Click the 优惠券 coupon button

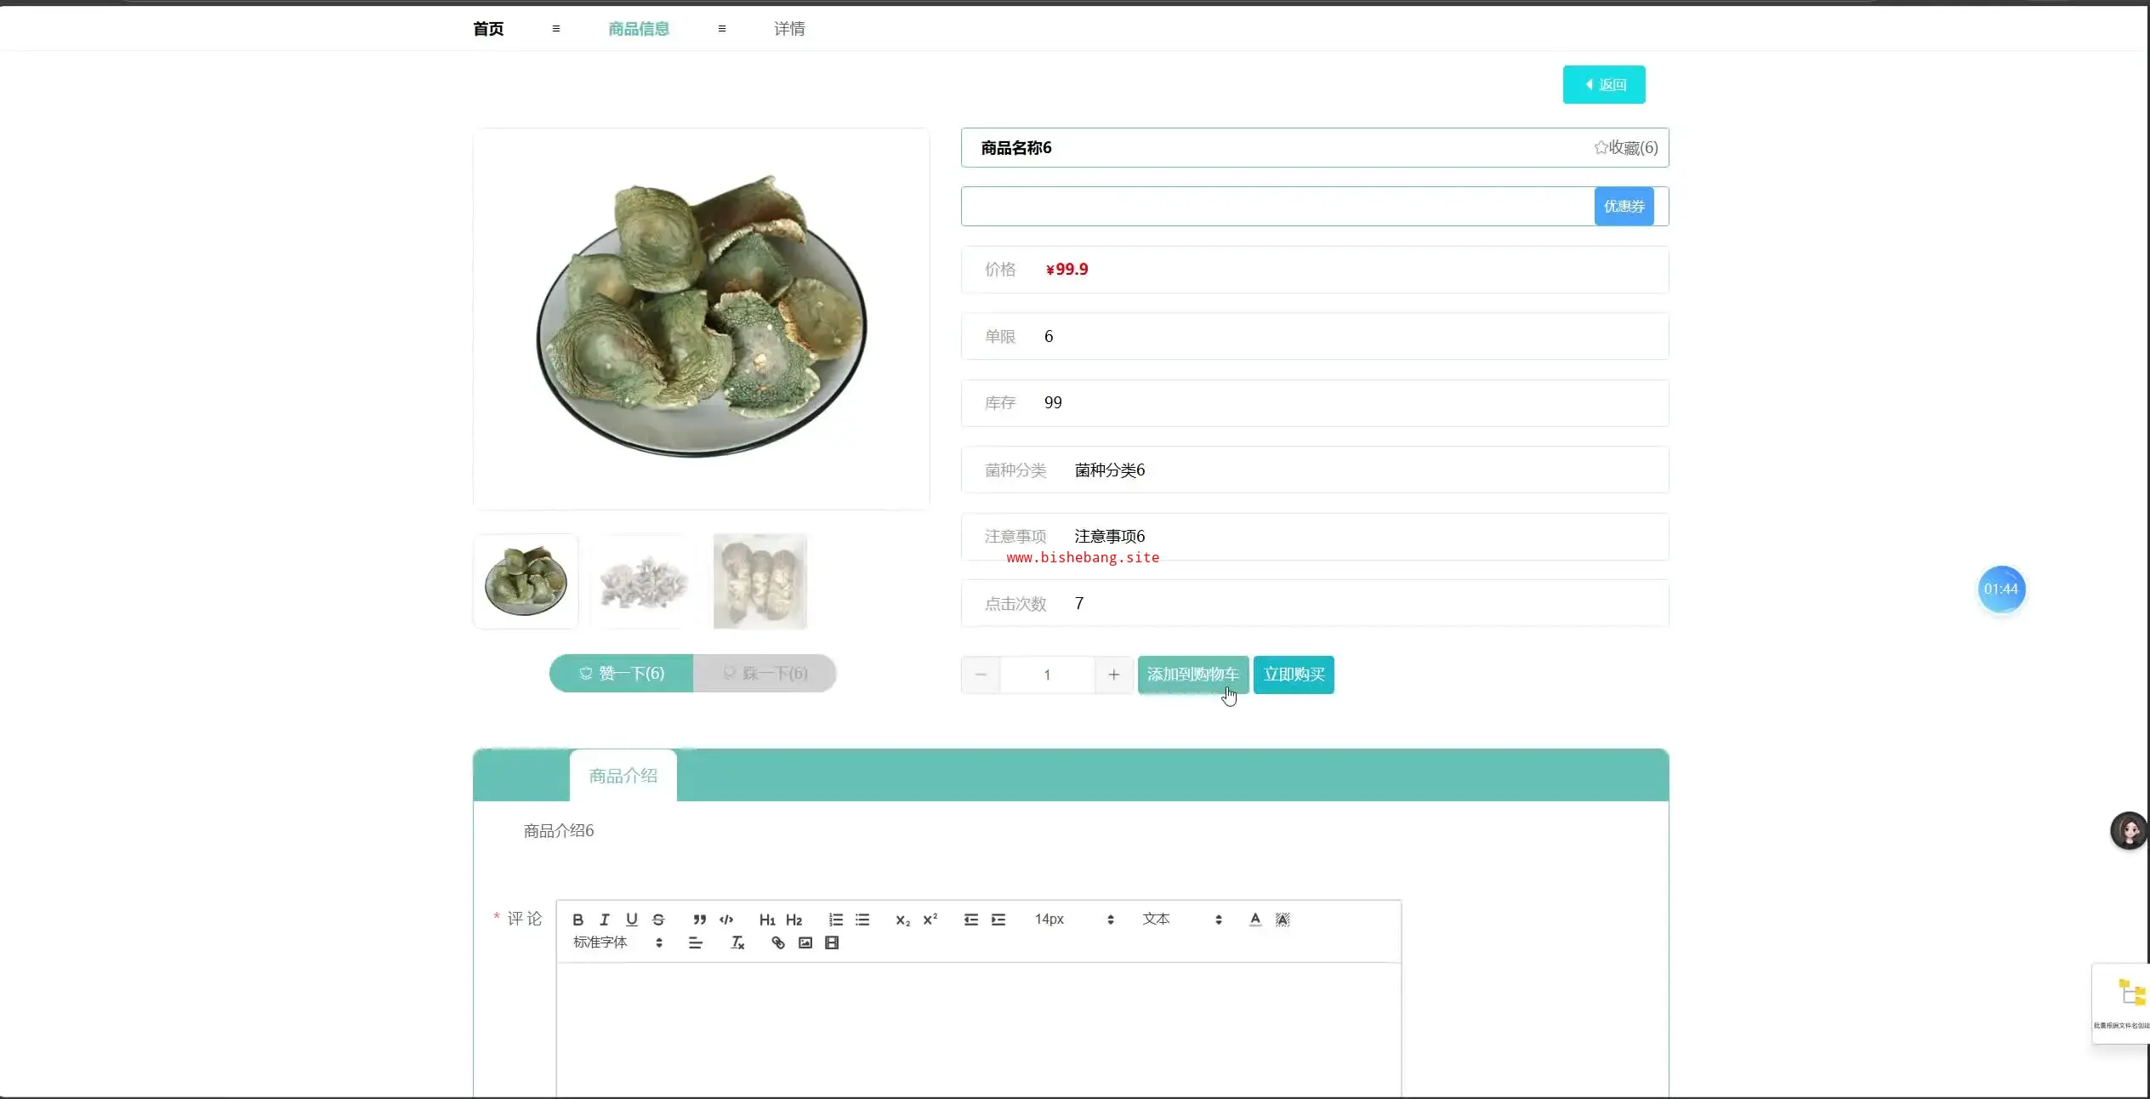[x=1624, y=207]
